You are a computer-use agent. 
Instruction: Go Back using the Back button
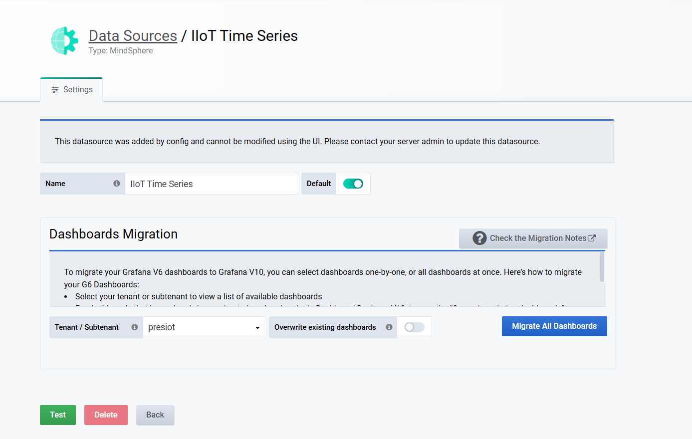(x=155, y=415)
